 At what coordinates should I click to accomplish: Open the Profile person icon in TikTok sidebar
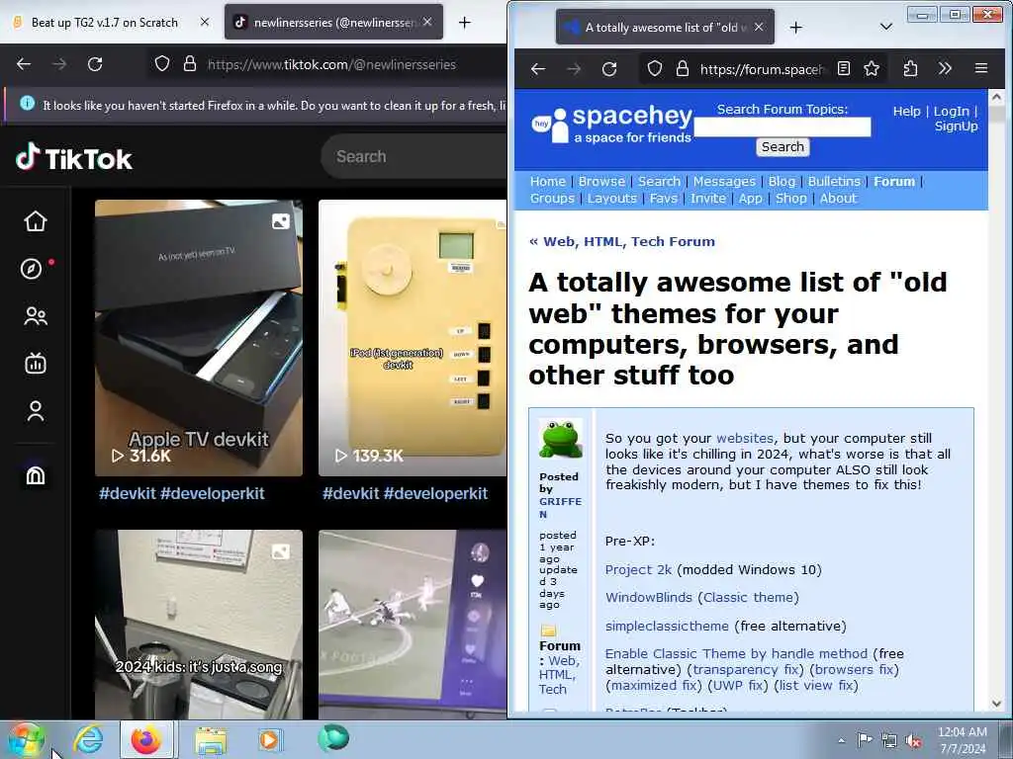point(36,411)
